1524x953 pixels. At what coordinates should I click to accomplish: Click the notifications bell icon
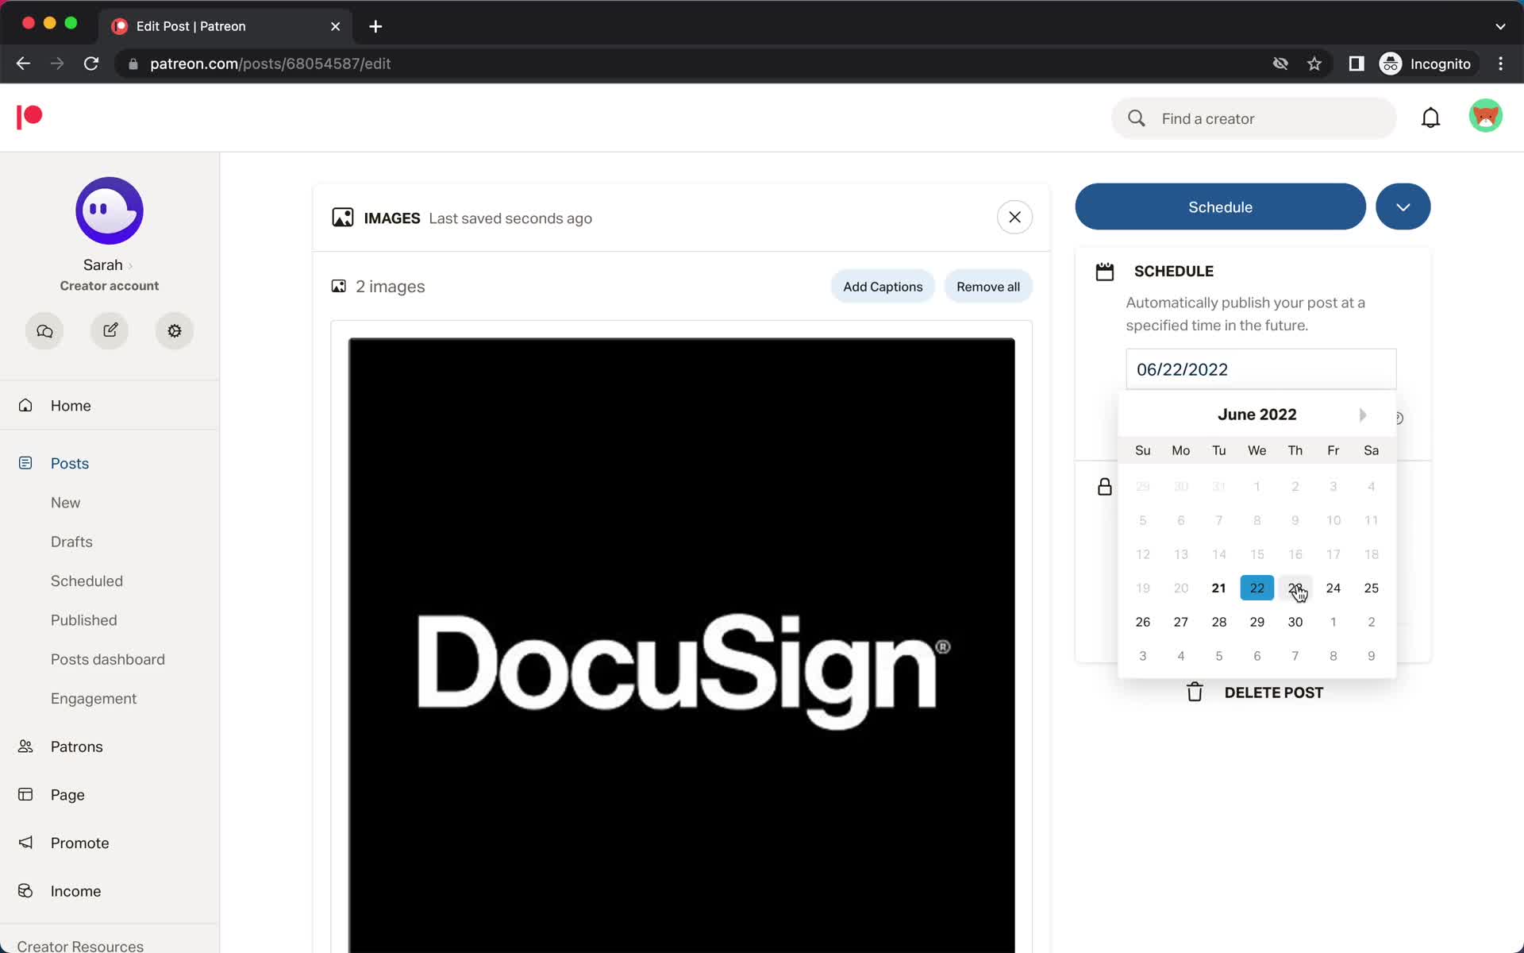(x=1430, y=118)
